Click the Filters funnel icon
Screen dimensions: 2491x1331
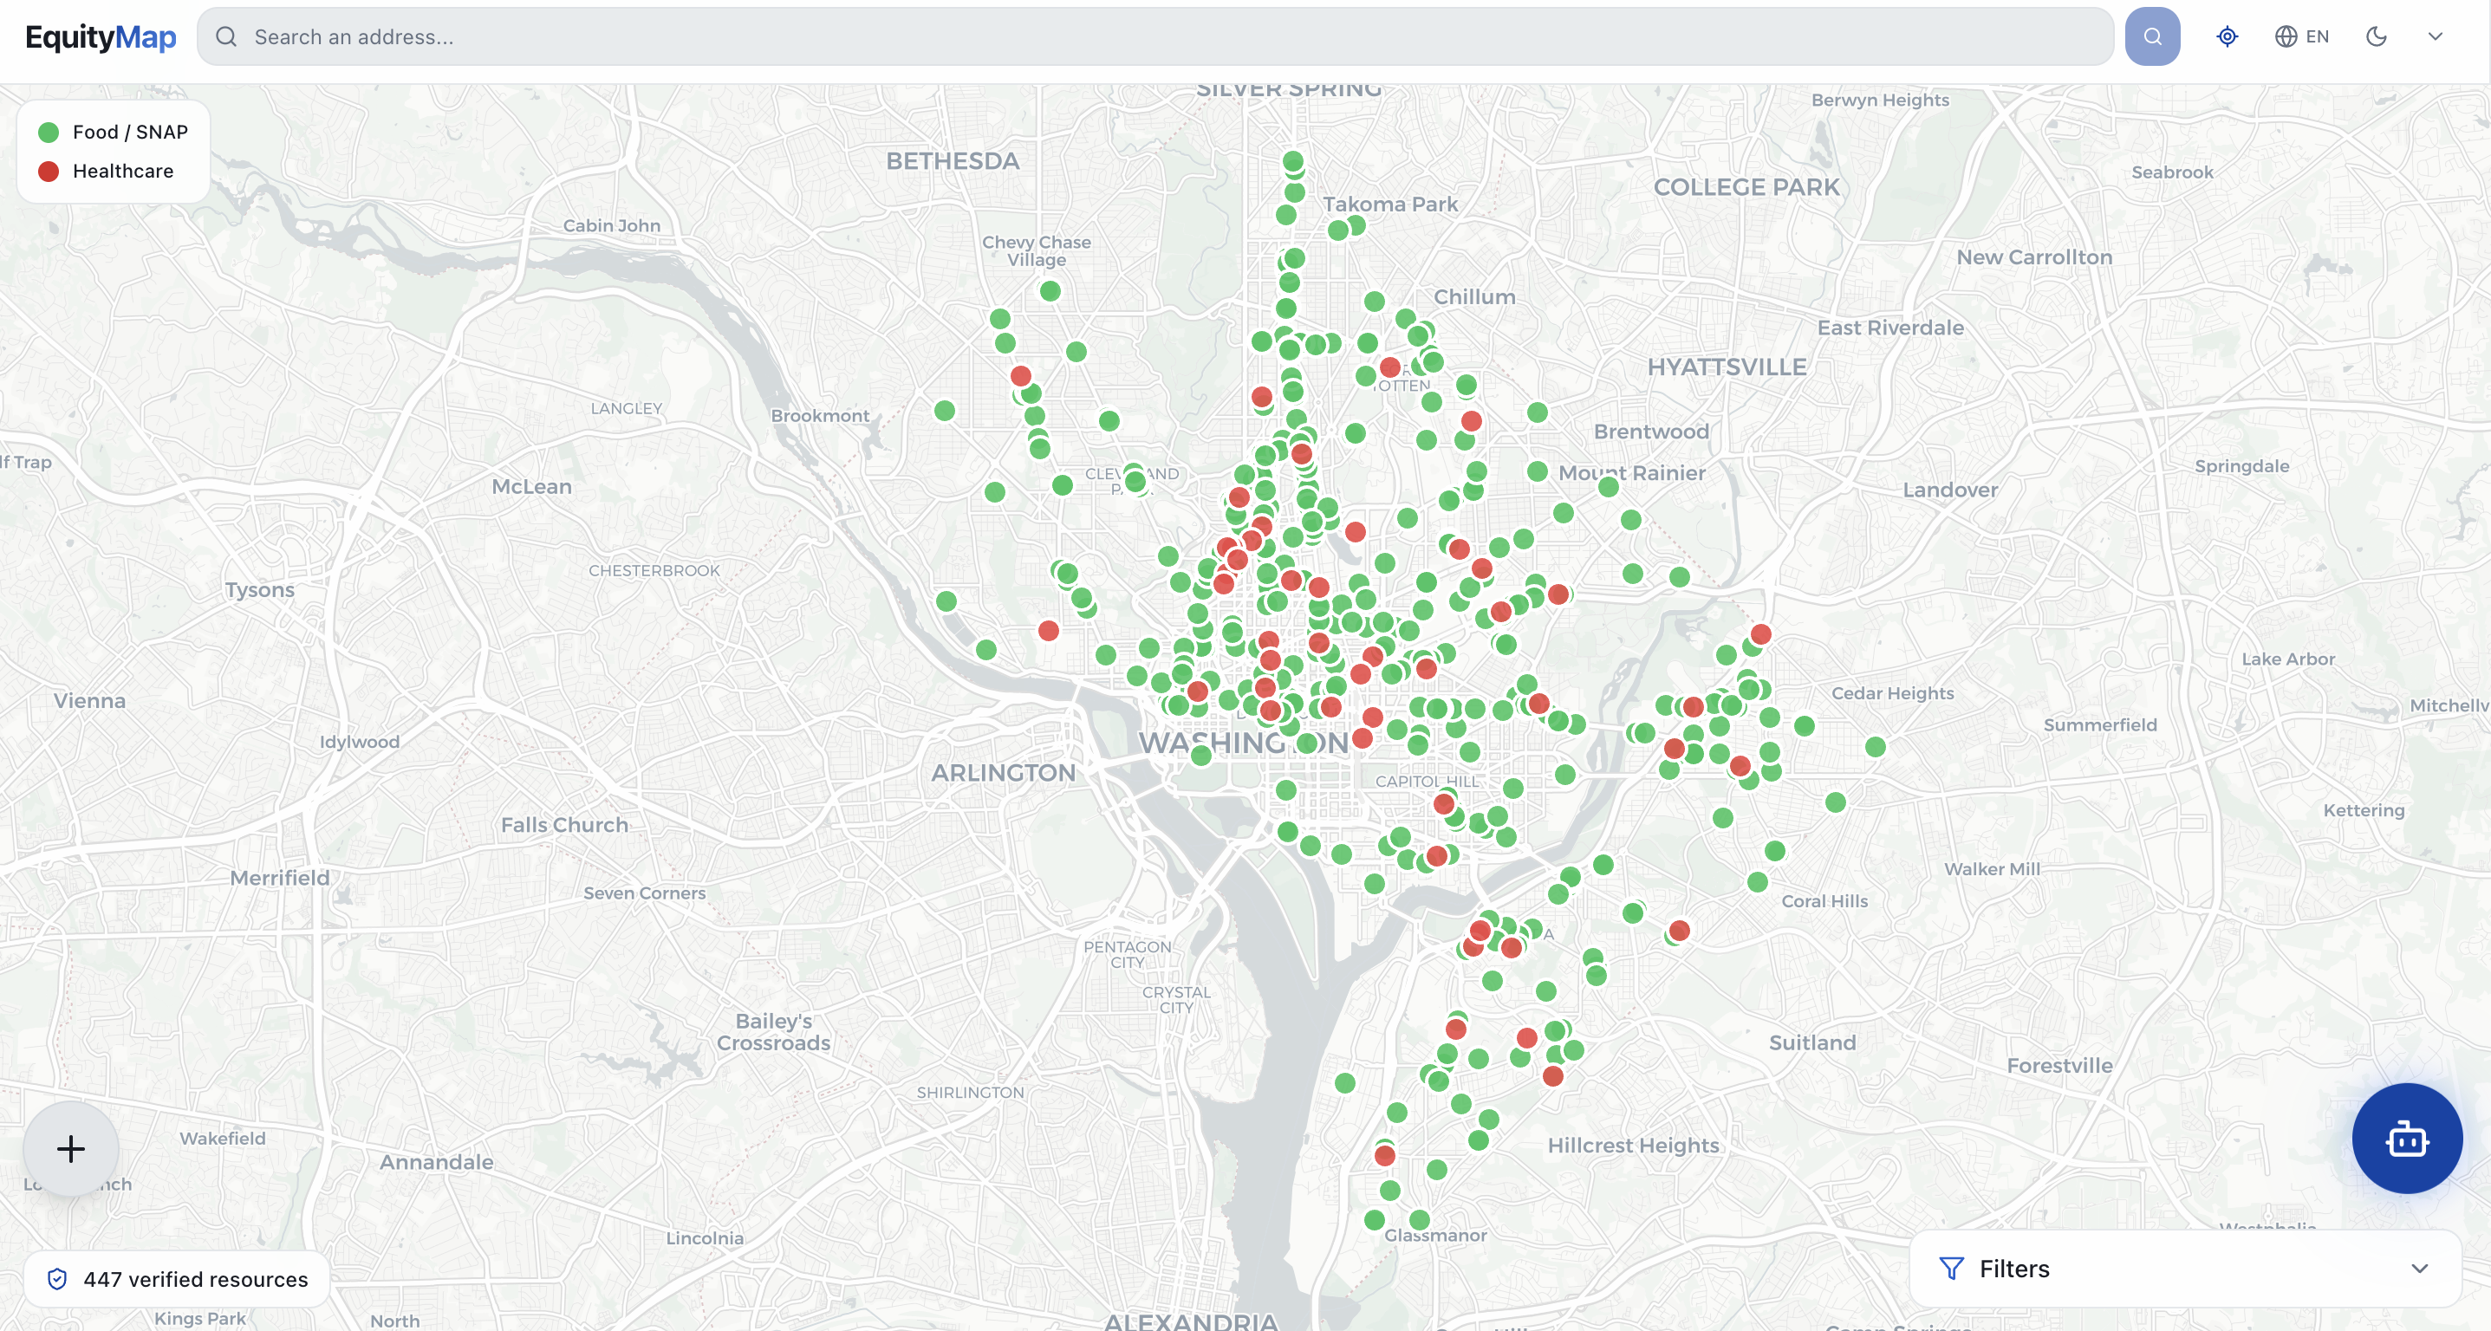1951,1268
